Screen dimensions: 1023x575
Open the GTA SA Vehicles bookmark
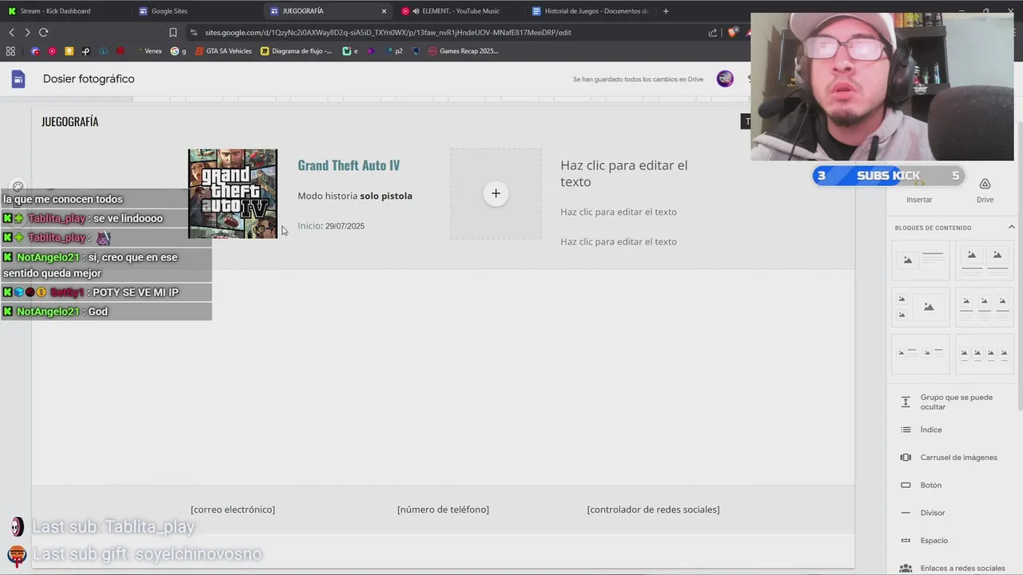coord(224,51)
